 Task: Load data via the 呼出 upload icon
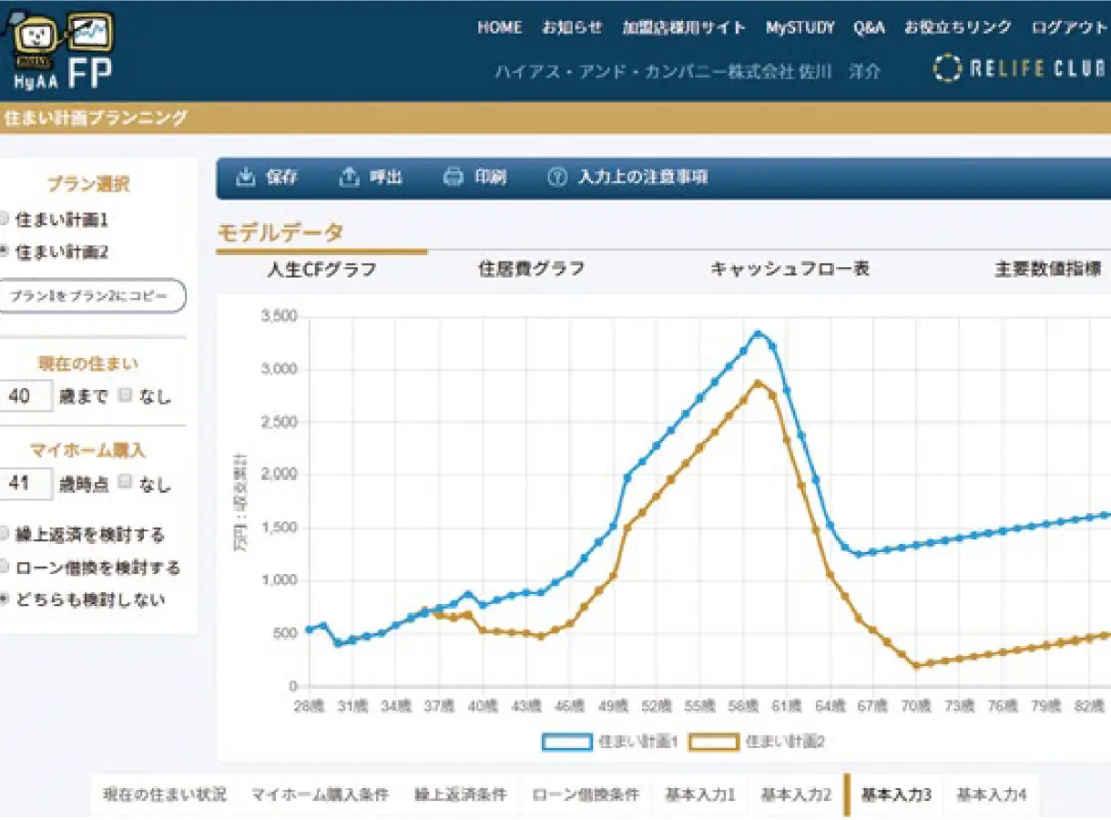pyautogui.click(x=351, y=178)
